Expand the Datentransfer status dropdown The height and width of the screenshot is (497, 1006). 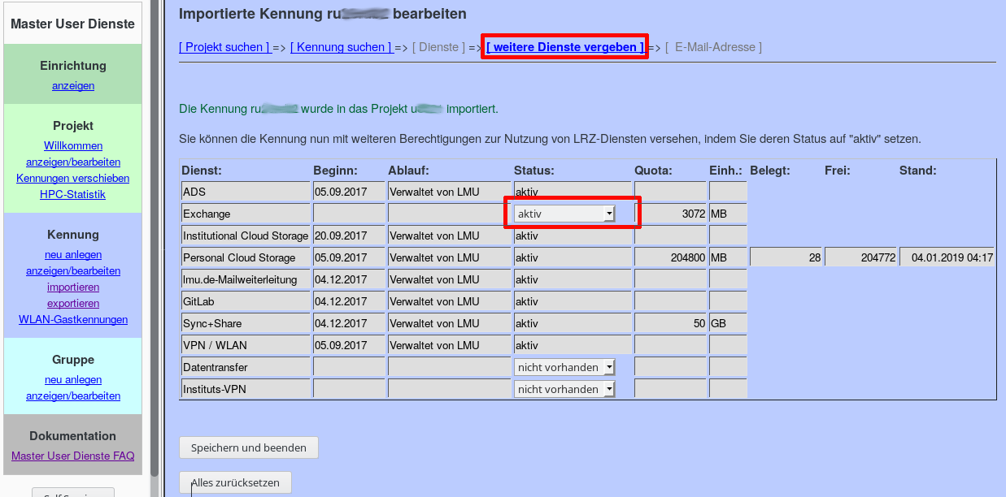564,367
